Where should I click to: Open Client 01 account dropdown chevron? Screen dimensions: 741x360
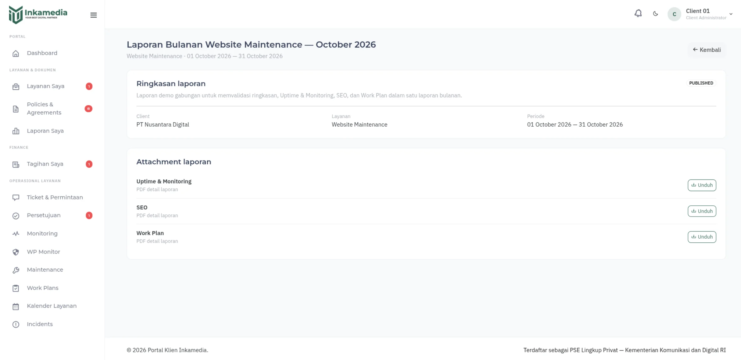[x=731, y=14]
